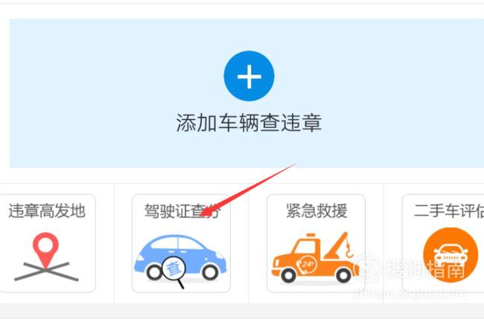Tap the blue plus circle icon

249,76
